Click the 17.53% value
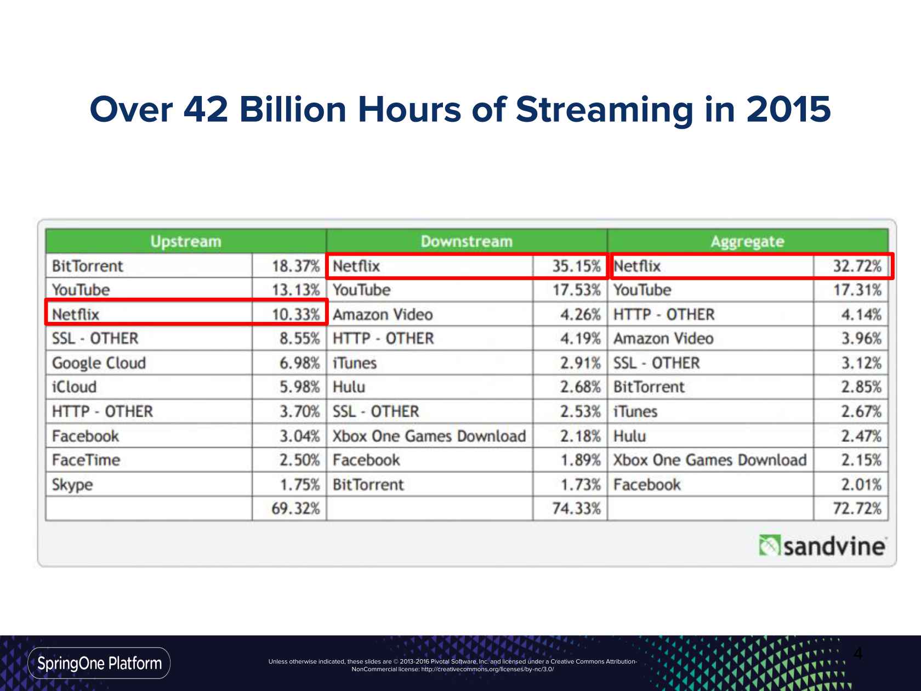 576,290
